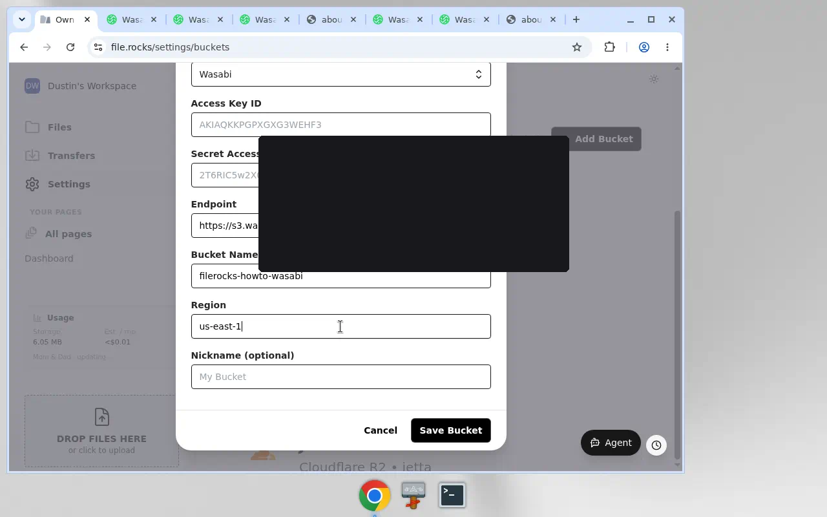The height and width of the screenshot is (517, 827).
Task: Toggle the light/dark theme icon
Action: 654,79
